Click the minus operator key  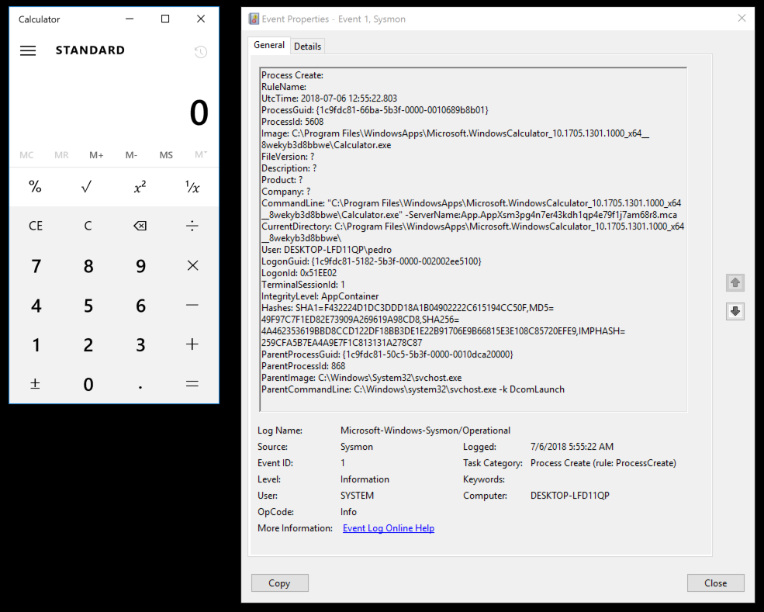tap(192, 305)
